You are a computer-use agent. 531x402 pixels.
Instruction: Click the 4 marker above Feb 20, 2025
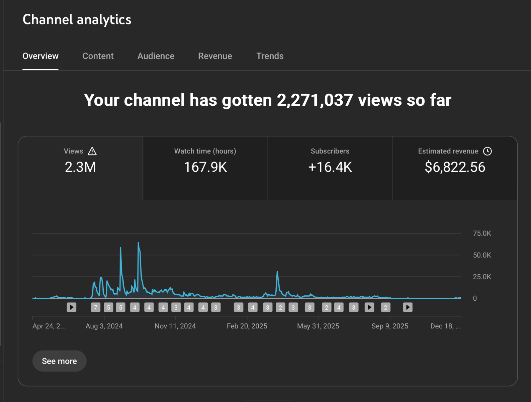253,307
